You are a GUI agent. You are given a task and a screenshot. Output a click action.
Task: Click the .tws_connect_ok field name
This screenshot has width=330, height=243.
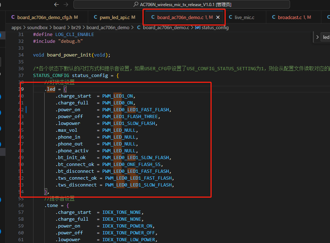click(76, 178)
